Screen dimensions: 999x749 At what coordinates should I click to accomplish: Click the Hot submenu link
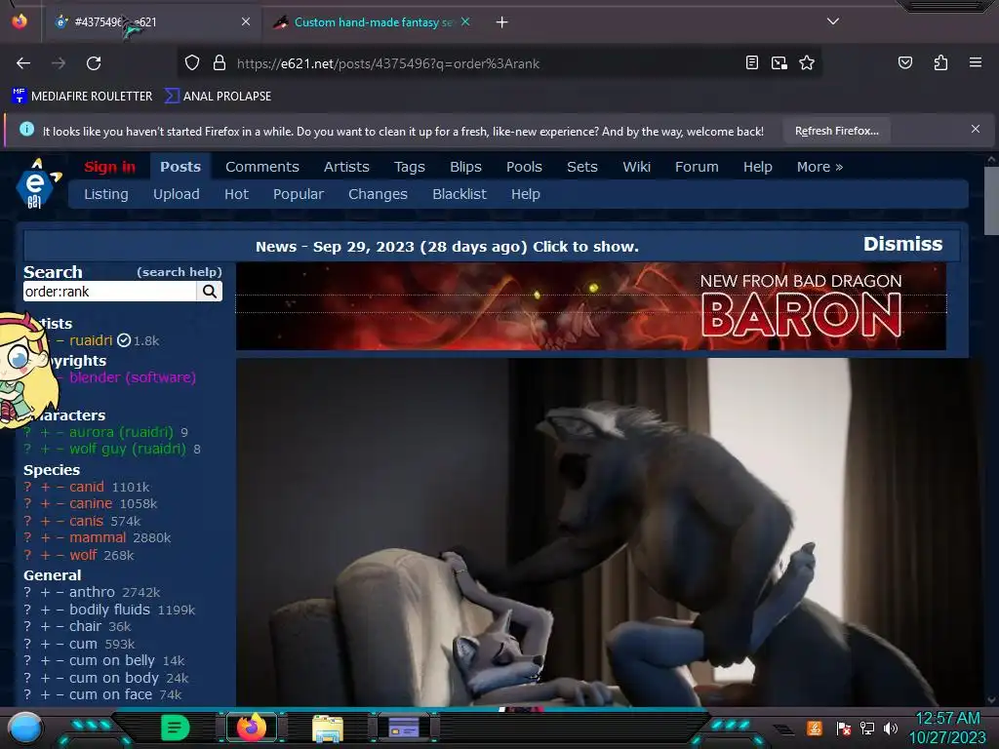coord(236,194)
